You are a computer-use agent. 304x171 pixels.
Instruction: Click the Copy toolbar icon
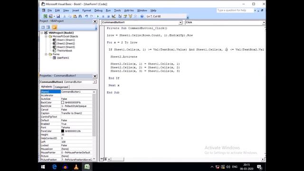[70, 17]
